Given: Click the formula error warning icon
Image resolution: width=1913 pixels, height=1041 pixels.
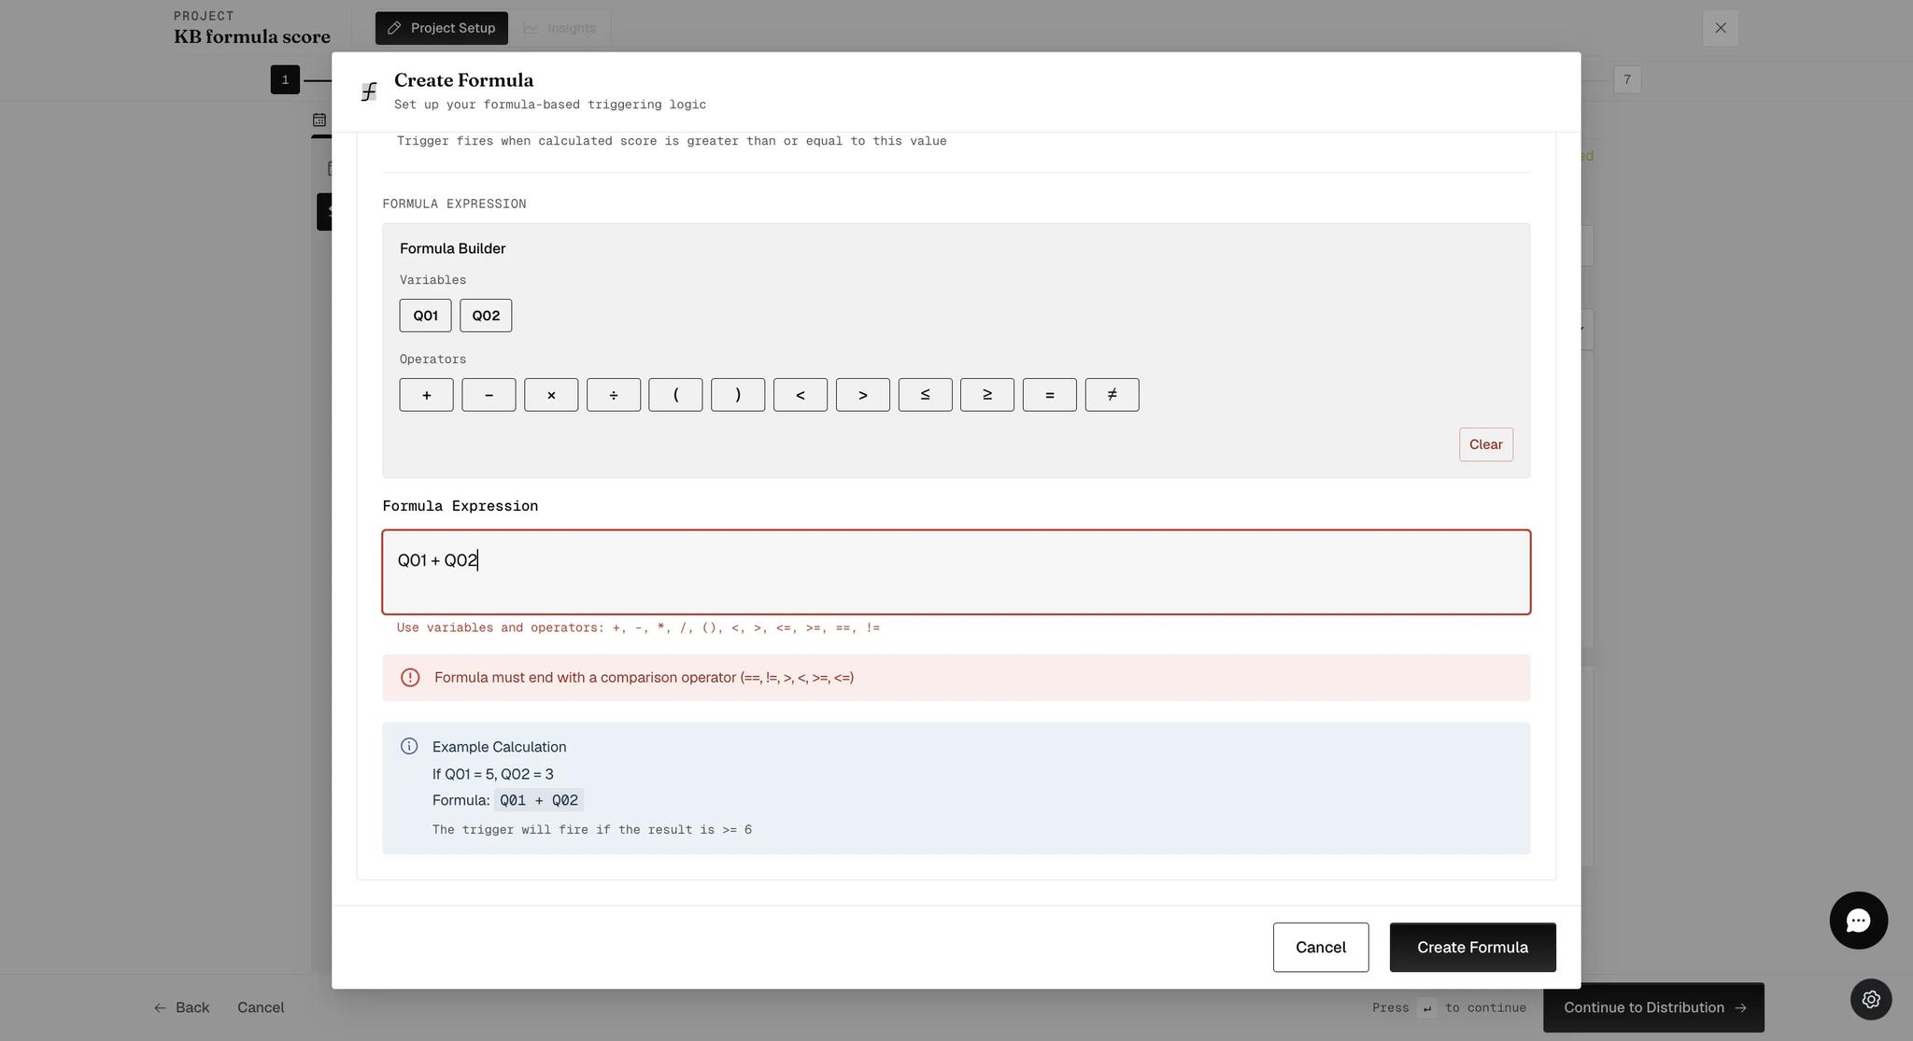Looking at the screenshot, I should 410,678.
